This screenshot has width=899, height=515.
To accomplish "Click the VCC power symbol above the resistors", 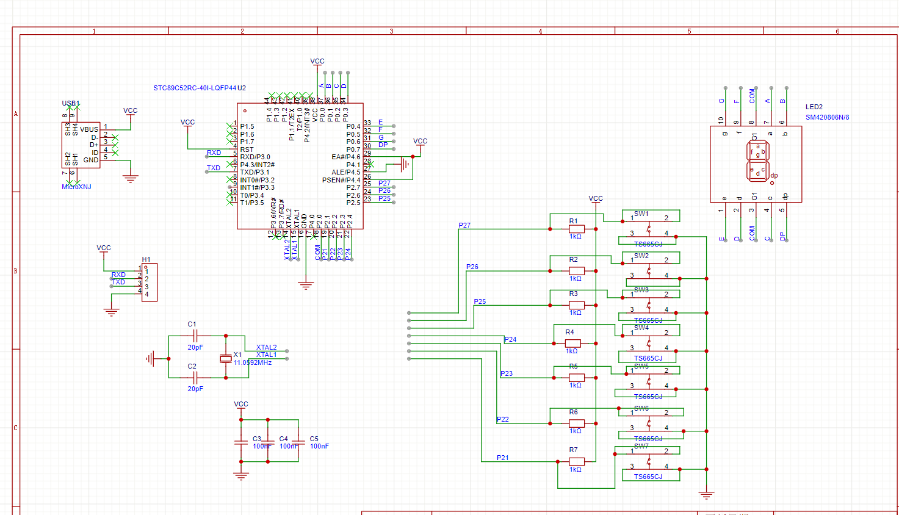I will point(596,199).
